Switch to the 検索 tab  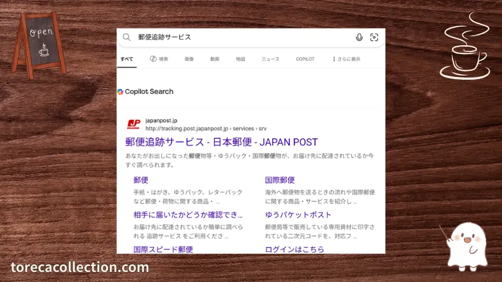point(159,59)
